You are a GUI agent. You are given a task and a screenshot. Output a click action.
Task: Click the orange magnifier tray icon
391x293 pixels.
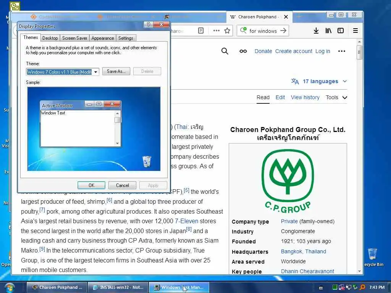click(363, 287)
